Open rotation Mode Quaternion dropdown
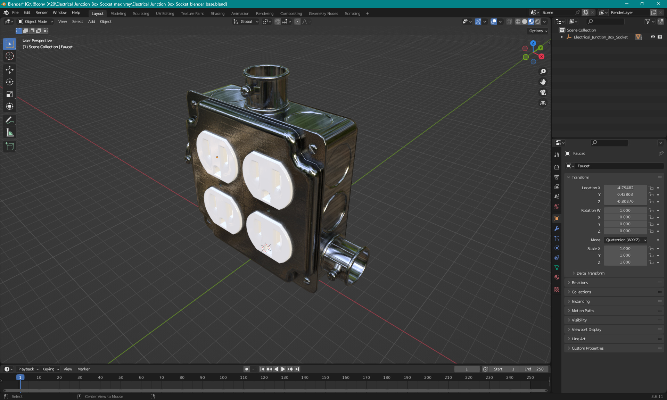The width and height of the screenshot is (667, 400). point(625,240)
